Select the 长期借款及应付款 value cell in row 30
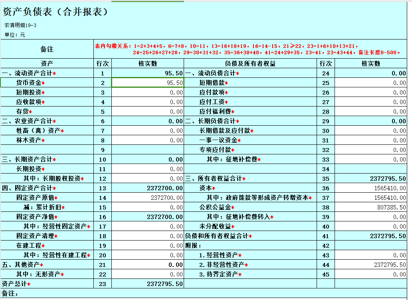Image resolution: width=412 pixels, height=300 pixels. tap(371, 130)
